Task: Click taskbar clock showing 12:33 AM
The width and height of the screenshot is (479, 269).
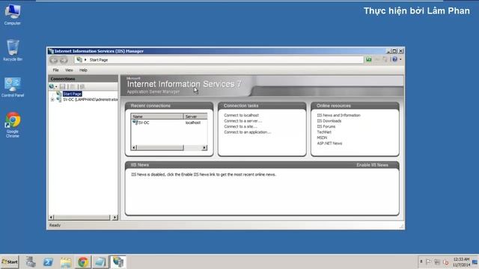Action: click(x=461, y=262)
